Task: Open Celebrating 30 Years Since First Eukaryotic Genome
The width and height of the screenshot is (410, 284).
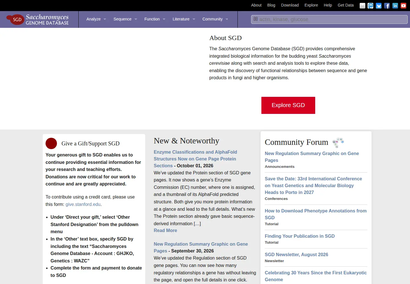Action: (x=316, y=276)
